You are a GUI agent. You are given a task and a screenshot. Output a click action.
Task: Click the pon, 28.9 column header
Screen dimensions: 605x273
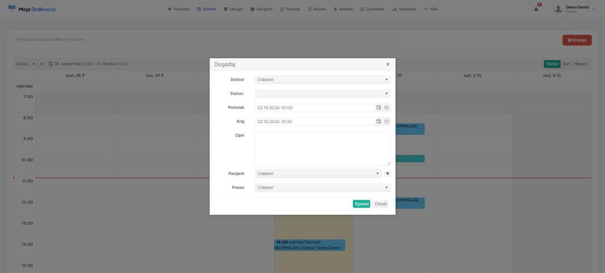point(75,76)
